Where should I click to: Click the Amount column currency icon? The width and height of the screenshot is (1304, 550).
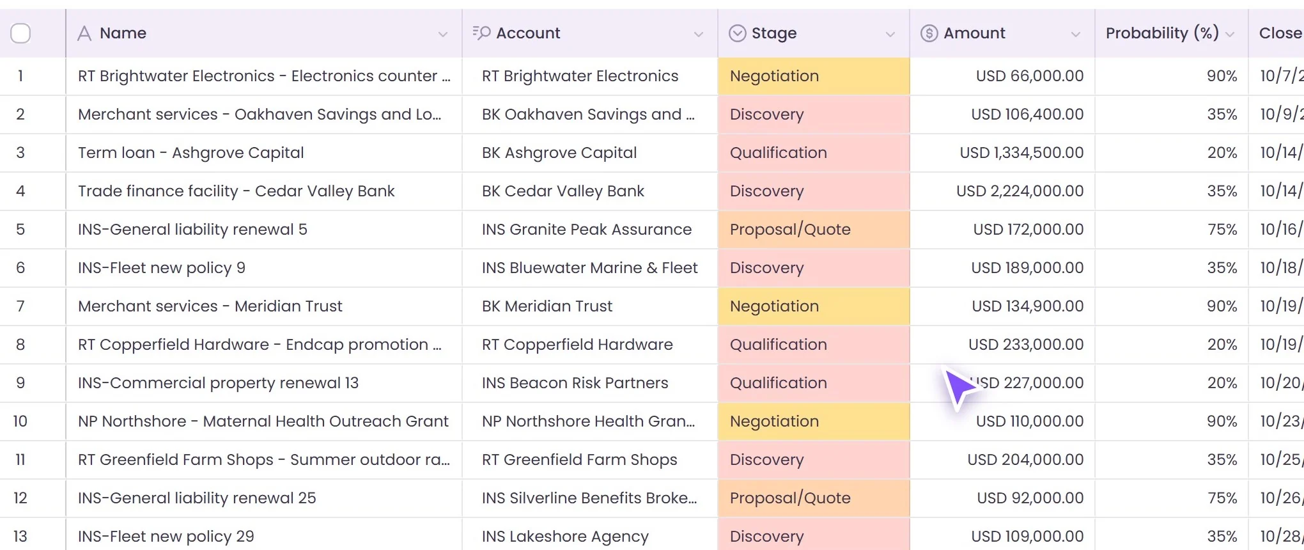click(929, 33)
